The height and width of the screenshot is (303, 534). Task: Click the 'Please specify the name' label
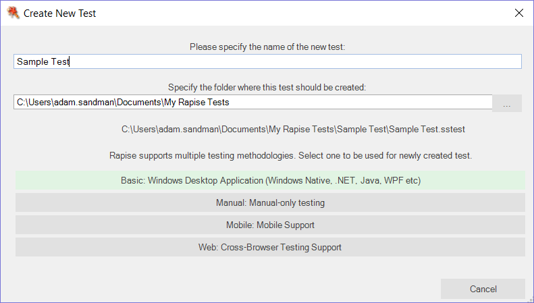tap(267, 47)
